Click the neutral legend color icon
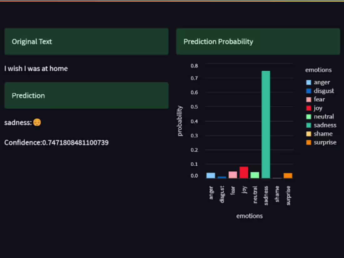Image resolution: width=344 pixels, height=258 pixels. click(x=308, y=116)
